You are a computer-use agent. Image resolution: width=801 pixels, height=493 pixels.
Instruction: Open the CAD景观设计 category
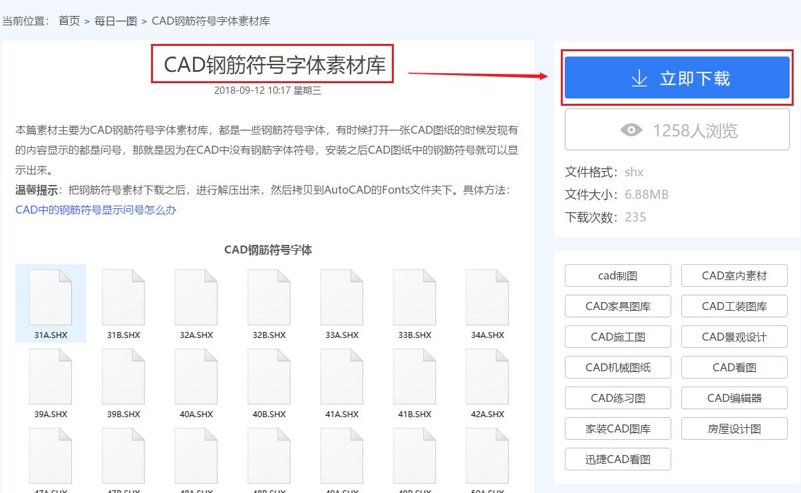click(x=734, y=336)
